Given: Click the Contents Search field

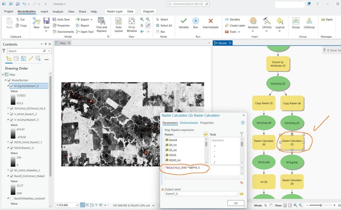Looking at the screenshot, I should click(25, 51).
